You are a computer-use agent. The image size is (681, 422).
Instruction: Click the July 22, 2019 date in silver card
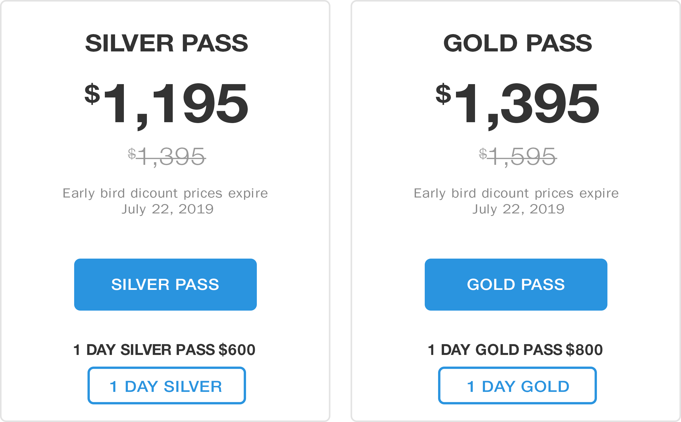coord(168,209)
